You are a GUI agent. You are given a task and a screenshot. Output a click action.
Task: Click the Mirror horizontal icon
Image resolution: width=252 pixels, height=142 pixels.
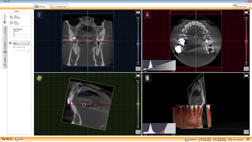click(11, 17)
